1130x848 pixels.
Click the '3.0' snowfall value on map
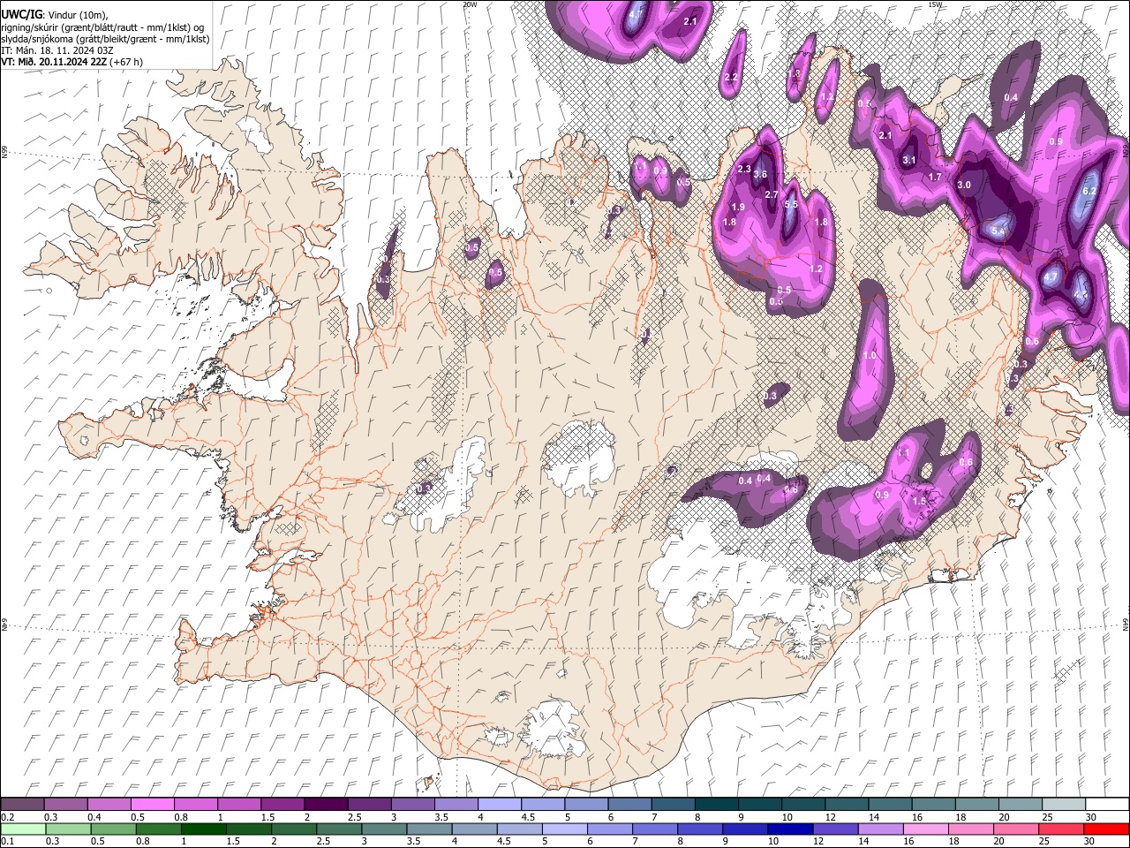click(964, 185)
